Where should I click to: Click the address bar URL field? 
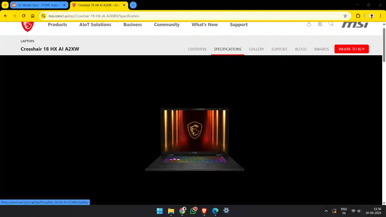coord(193,16)
